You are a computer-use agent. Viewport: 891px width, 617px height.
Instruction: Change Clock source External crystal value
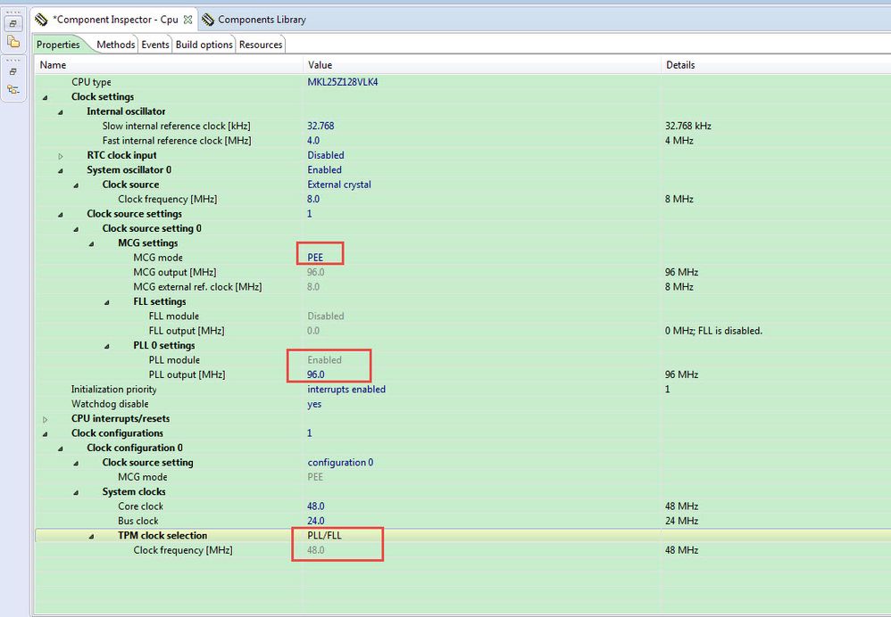coord(339,185)
